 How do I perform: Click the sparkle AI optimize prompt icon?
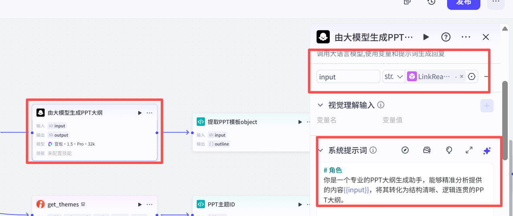click(487, 151)
